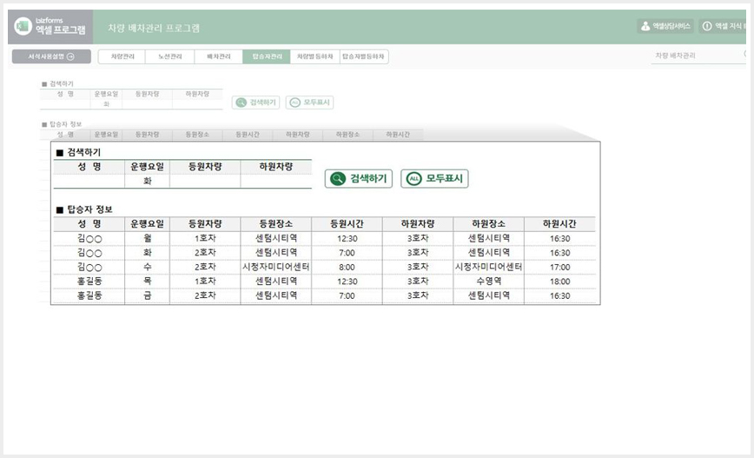754x458 pixels.
Task: Click the enlarged ■ 탑승자 정보 heading
Action: [84, 209]
